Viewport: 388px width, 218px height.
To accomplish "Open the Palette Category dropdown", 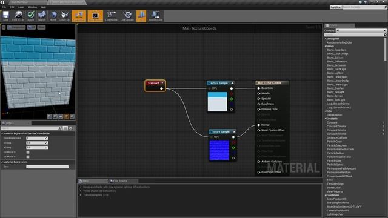I will pos(361,31).
